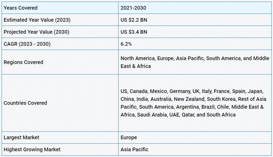
Task: Click the Countries Covered label
Action: pos(25,103)
